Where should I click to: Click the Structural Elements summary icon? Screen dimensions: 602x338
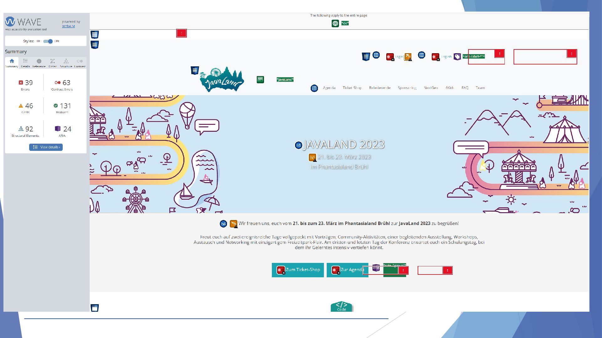[21, 129]
